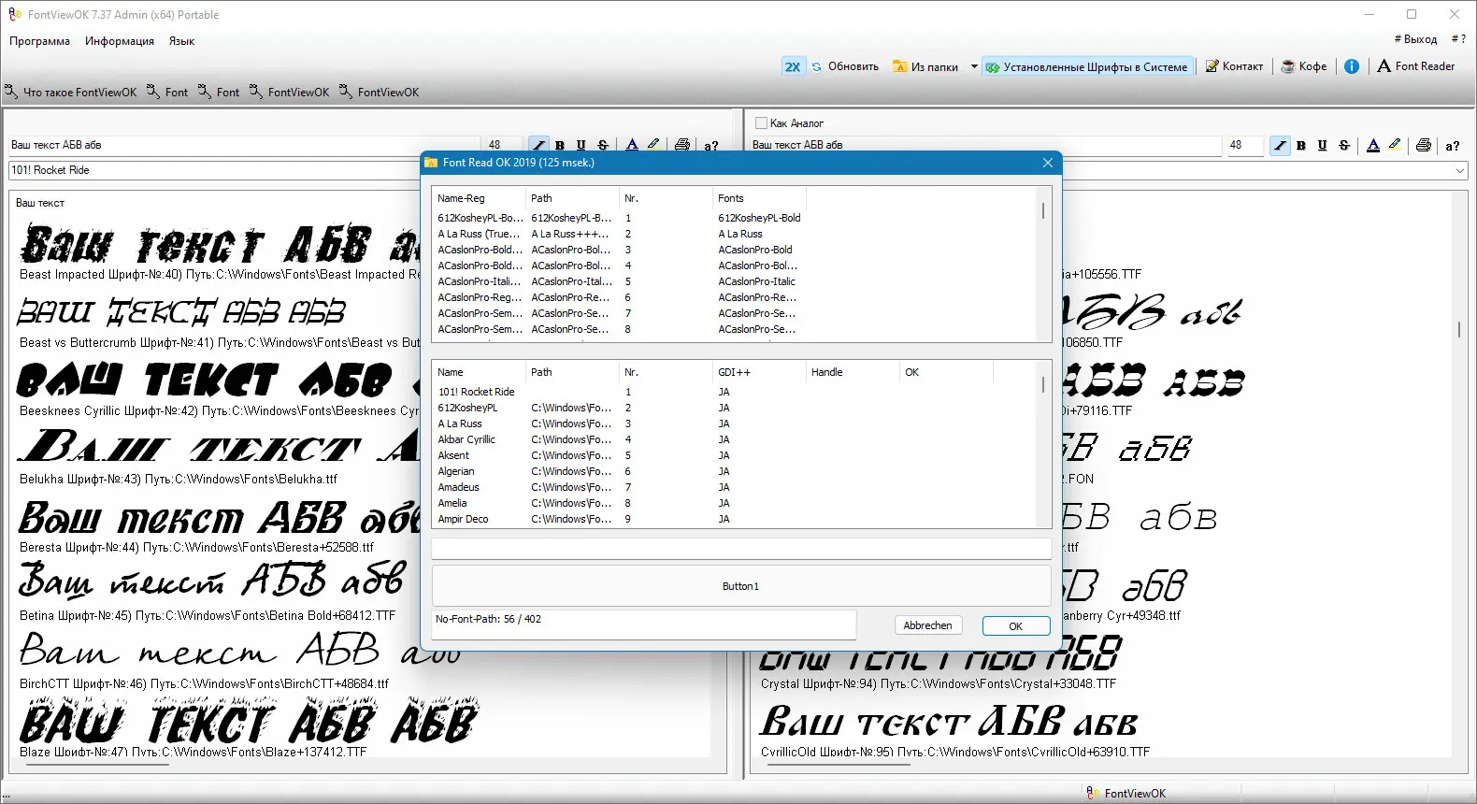
Task: Click the a? icon in left pane
Action: 711,146
